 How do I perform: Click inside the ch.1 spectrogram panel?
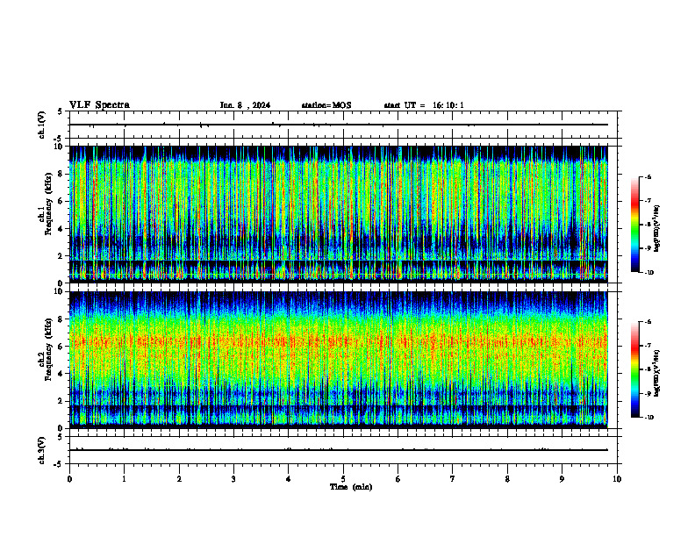(x=338, y=214)
